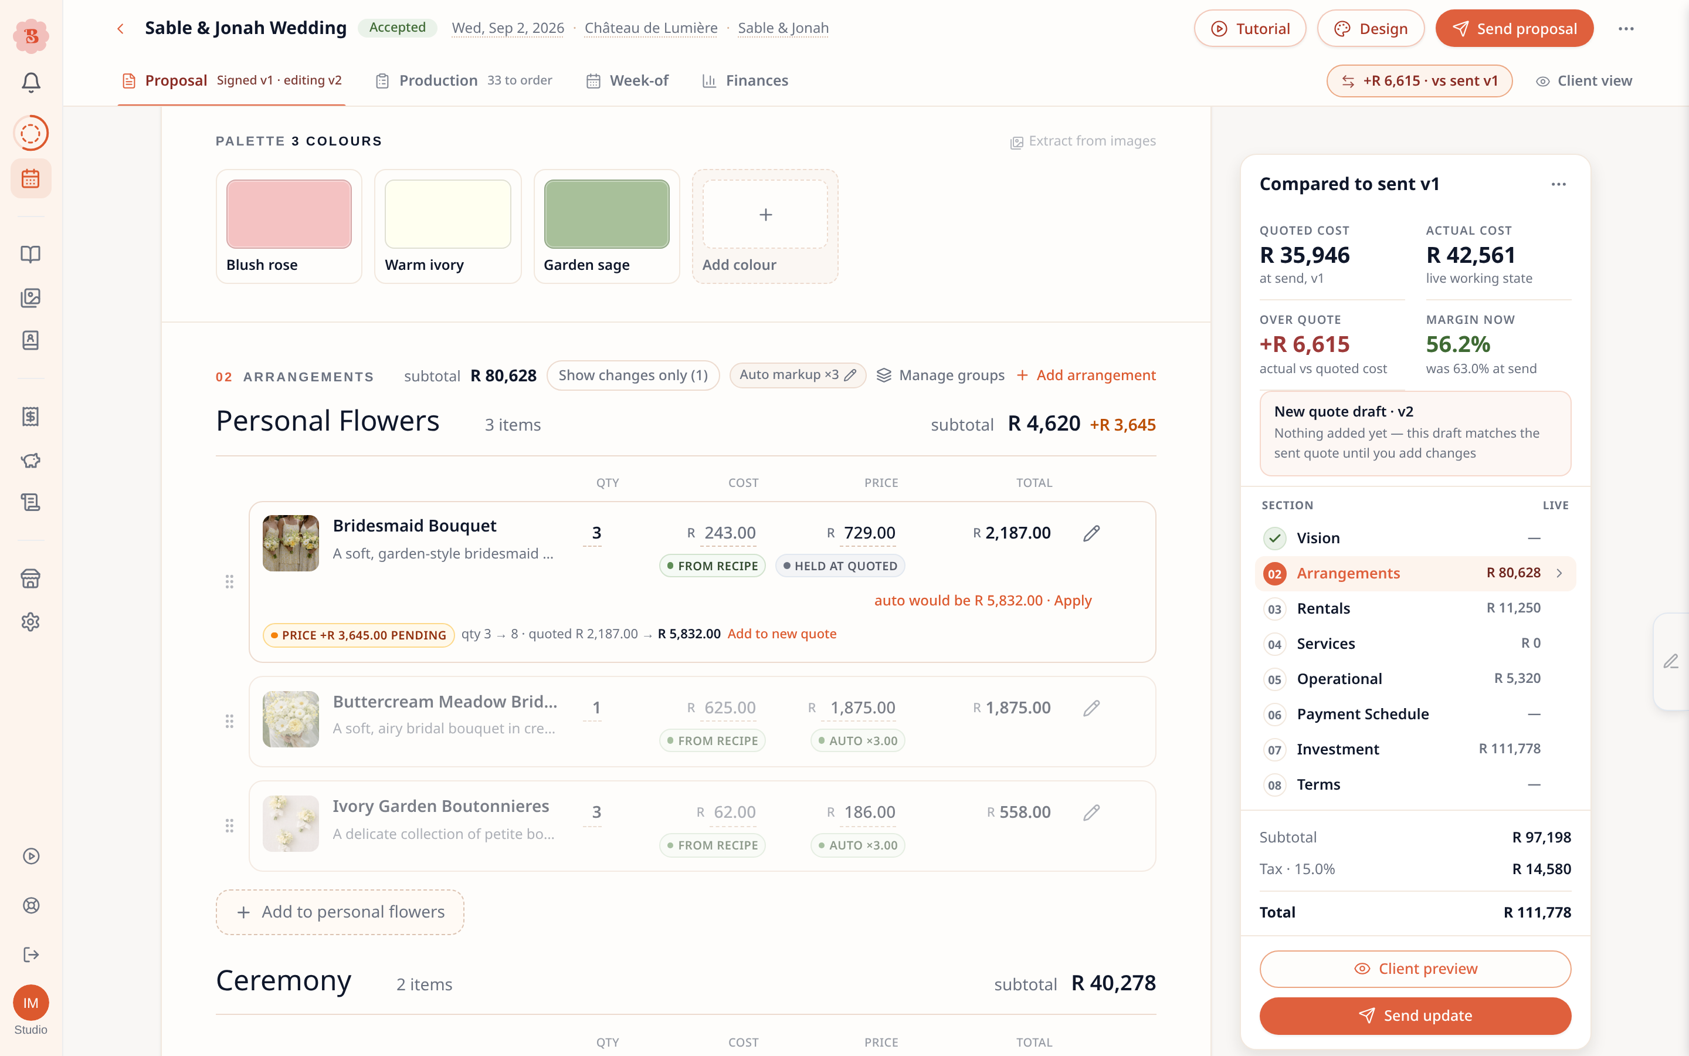Open notifications bell in sidebar
This screenshot has width=1689, height=1056.
(30, 82)
